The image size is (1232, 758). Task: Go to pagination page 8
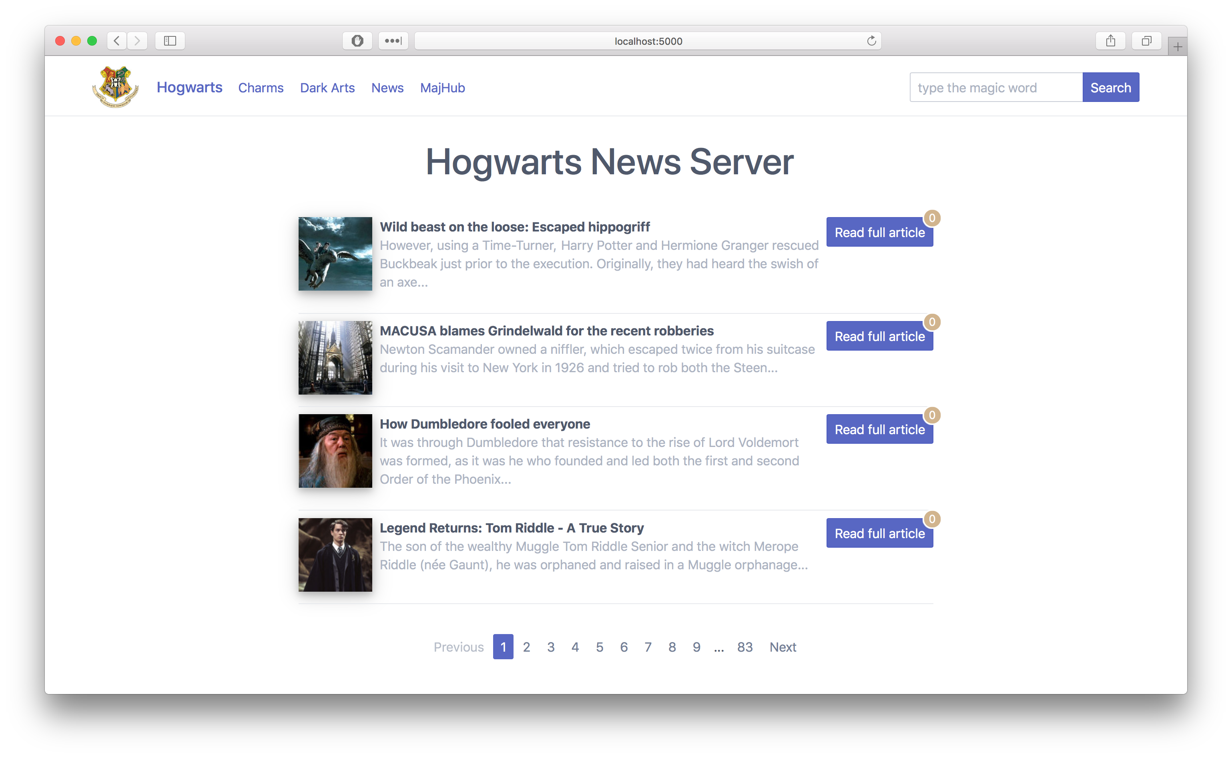point(672,647)
